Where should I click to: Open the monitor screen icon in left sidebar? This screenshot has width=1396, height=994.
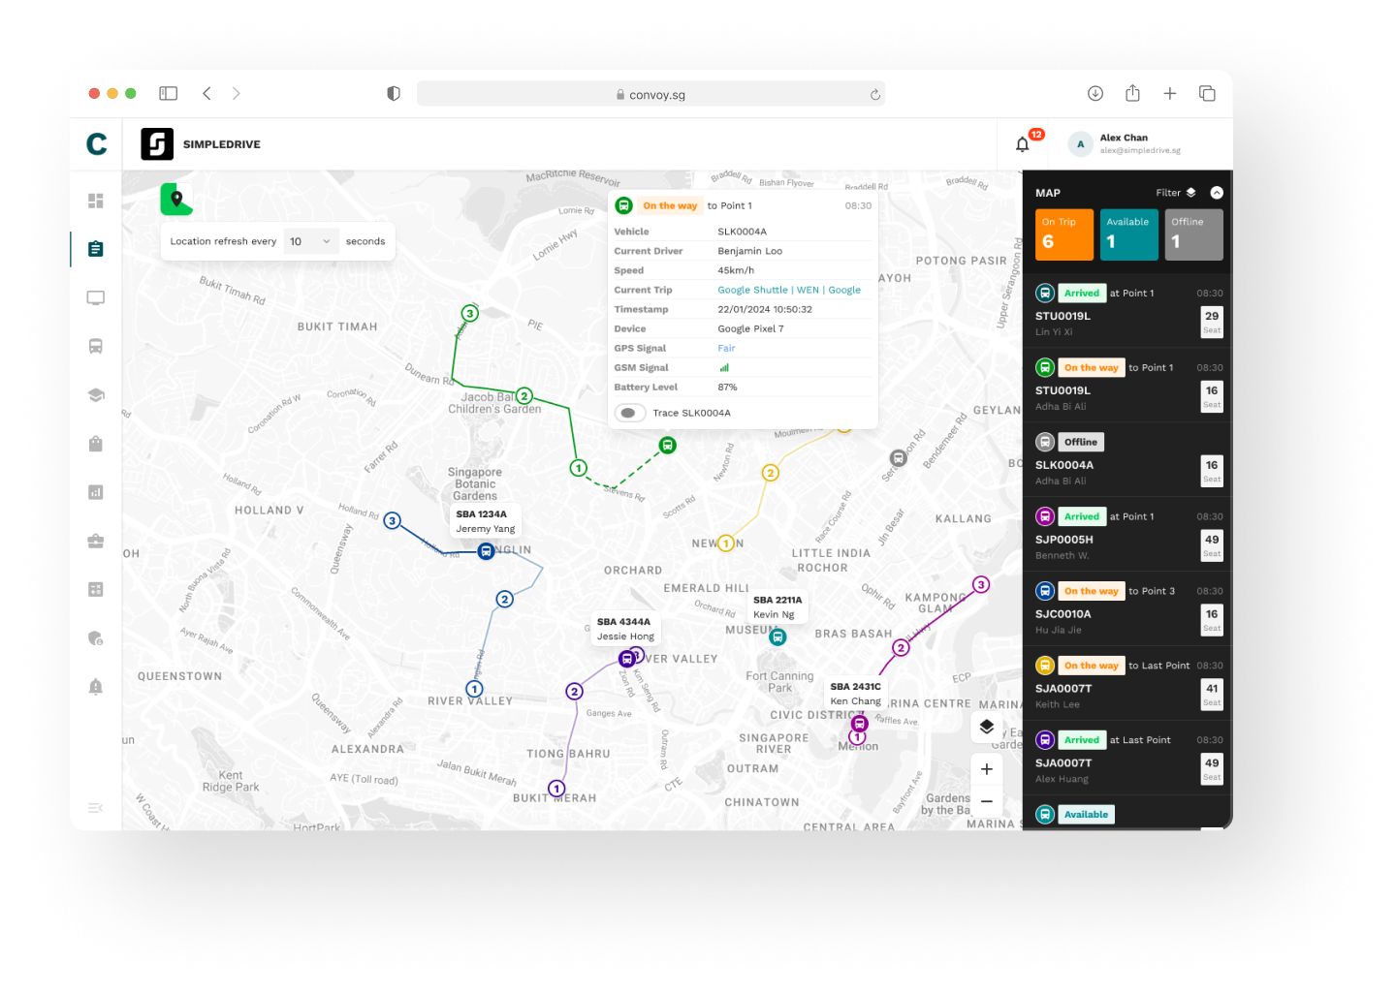[x=95, y=297]
